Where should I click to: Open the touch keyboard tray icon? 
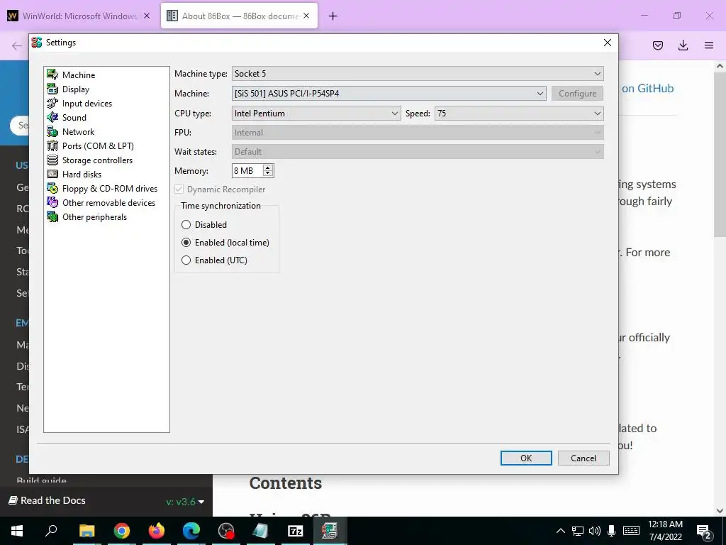(631, 531)
